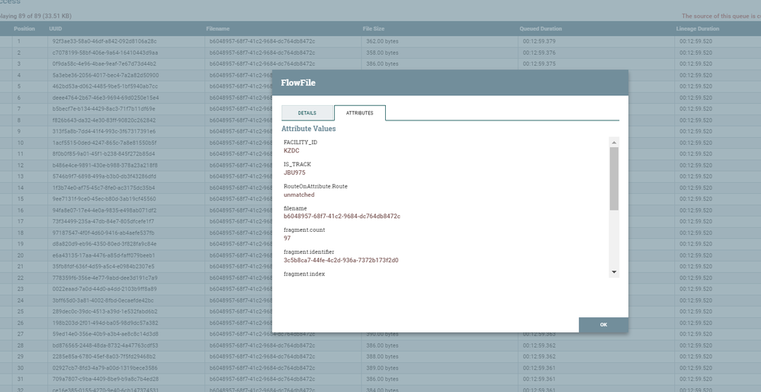This screenshot has height=392, width=761.
Task: Click UUID 92f3ae33-58a0-46df-a842-092d8106a28c
Action: click(104, 41)
